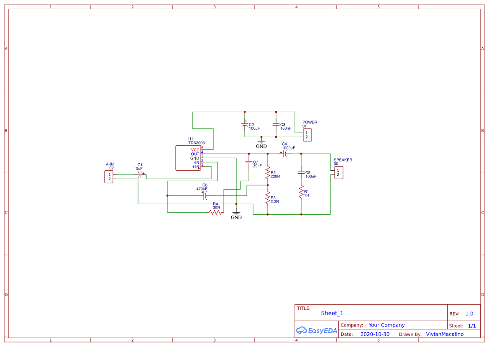
Task: Select the SPEAKER connector symbol
Action: coord(339,172)
